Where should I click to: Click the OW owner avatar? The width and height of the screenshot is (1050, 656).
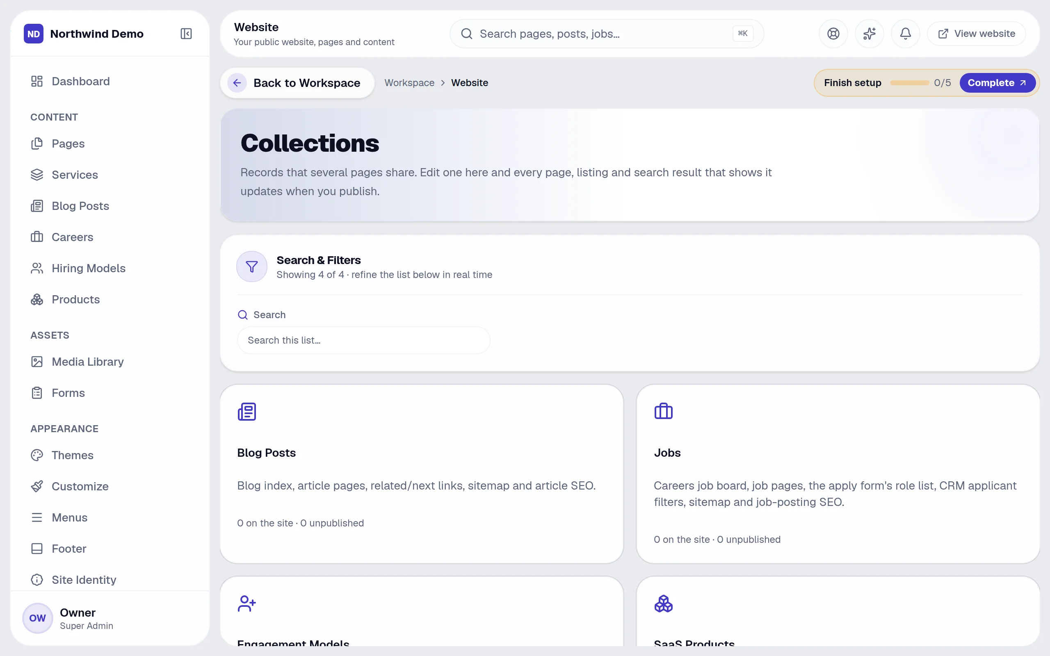click(x=38, y=618)
